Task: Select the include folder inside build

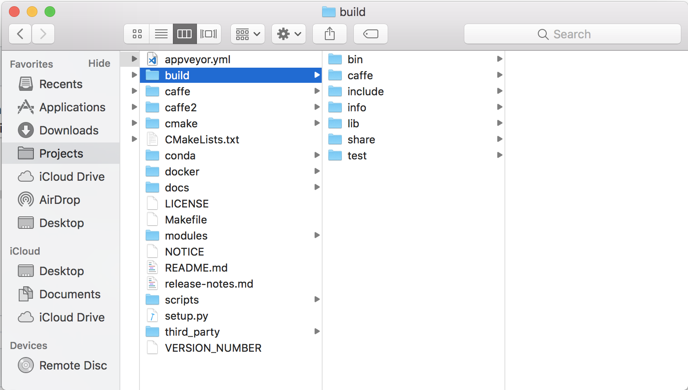Action: tap(365, 91)
